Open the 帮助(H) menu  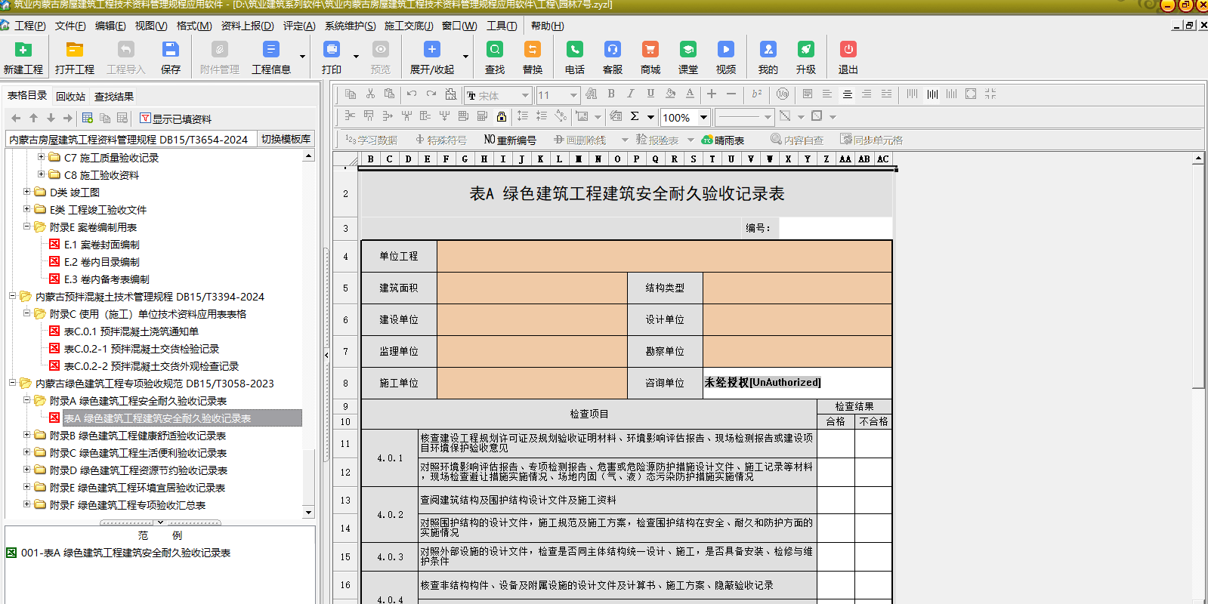click(x=547, y=26)
